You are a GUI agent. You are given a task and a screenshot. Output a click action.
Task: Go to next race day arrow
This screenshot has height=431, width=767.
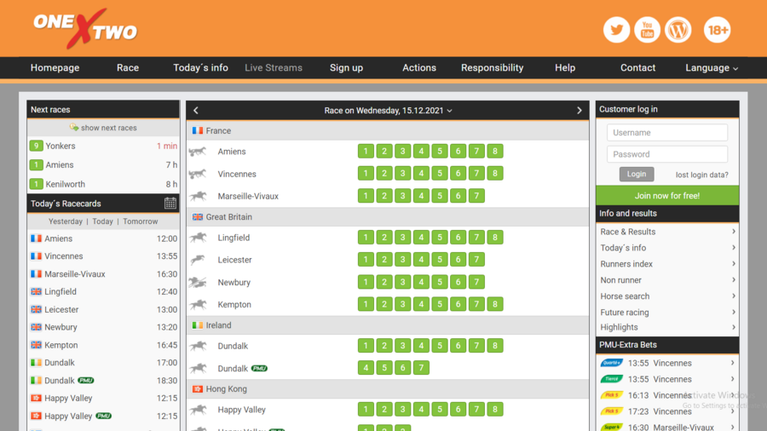point(580,111)
